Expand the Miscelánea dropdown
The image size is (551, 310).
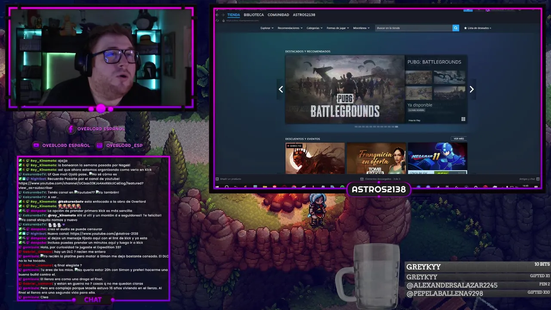click(x=361, y=28)
